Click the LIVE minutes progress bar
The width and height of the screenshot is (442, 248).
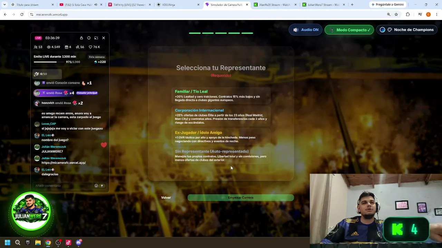[x=49, y=62]
